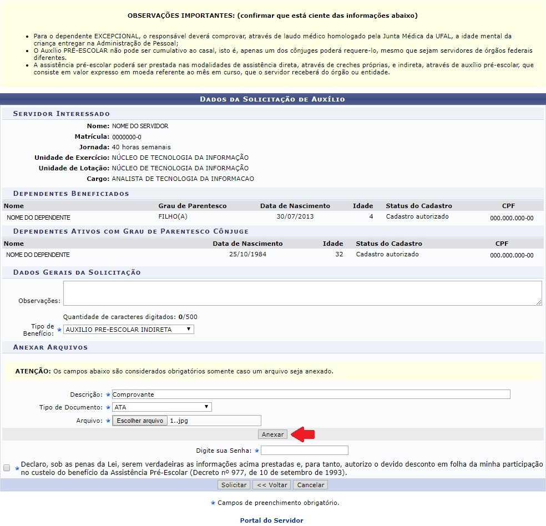Click the blue star beside Tipo de Benefício
Viewport: 546px width, 526px height.
59,330
